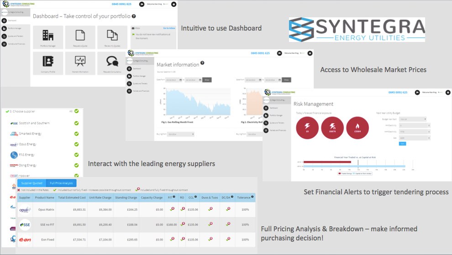The height and width of the screenshot is (255, 452).
Task: Open calendar picker for gas date To field
Action: pos(200,80)
